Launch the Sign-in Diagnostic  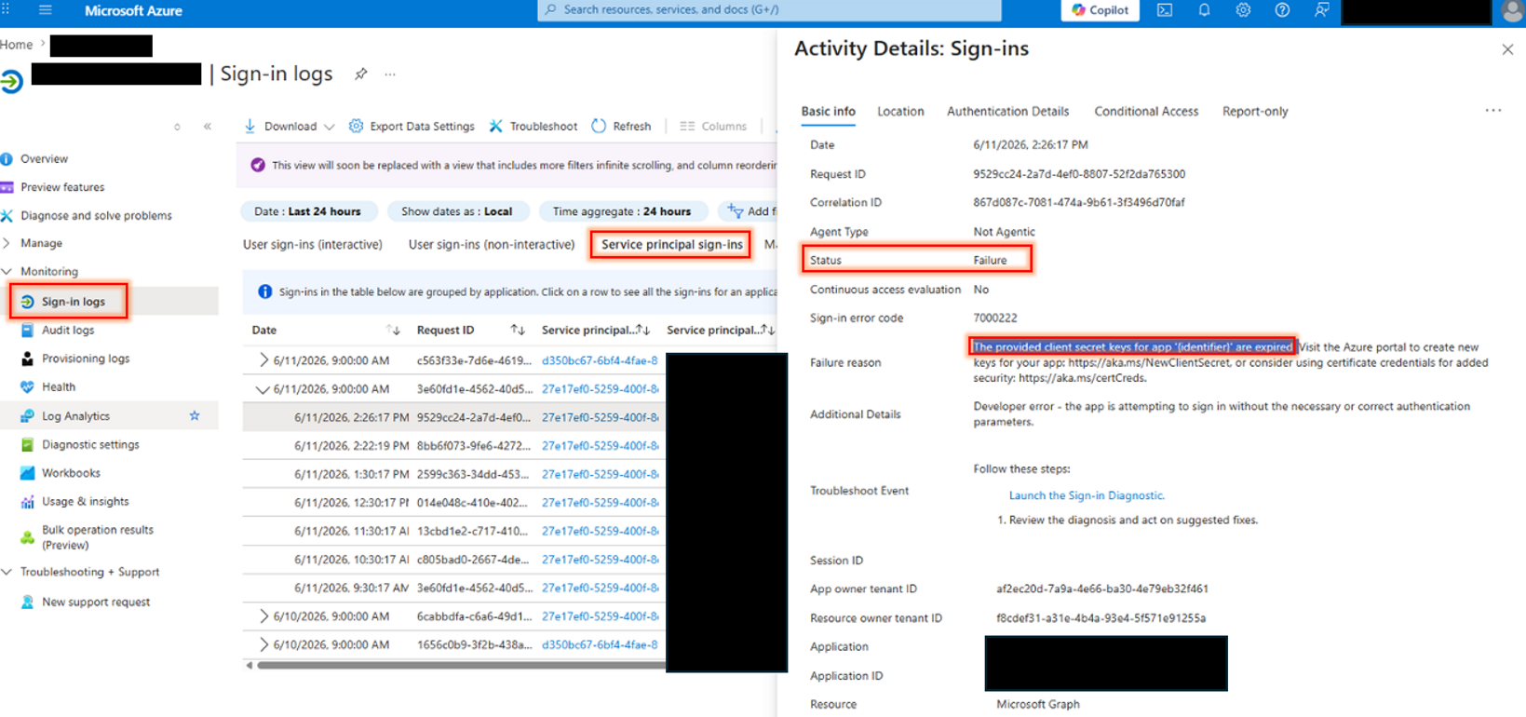pos(1087,495)
